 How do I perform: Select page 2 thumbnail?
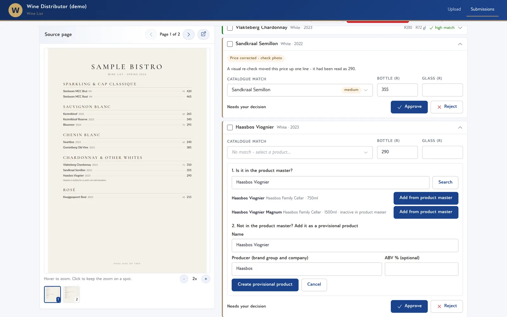(71, 294)
